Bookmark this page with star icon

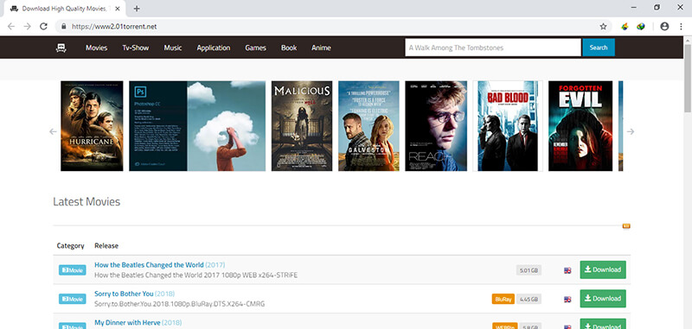pyautogui.click(x=603, y=27)
